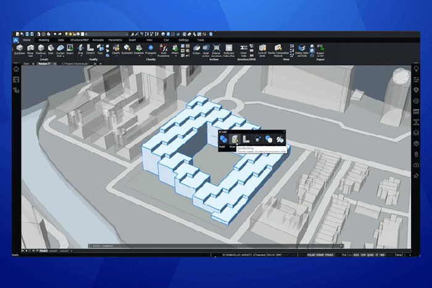The width and height of the screenshot is (432, 288).
Task: Select the Detail section tool
Action: point(206,51)
